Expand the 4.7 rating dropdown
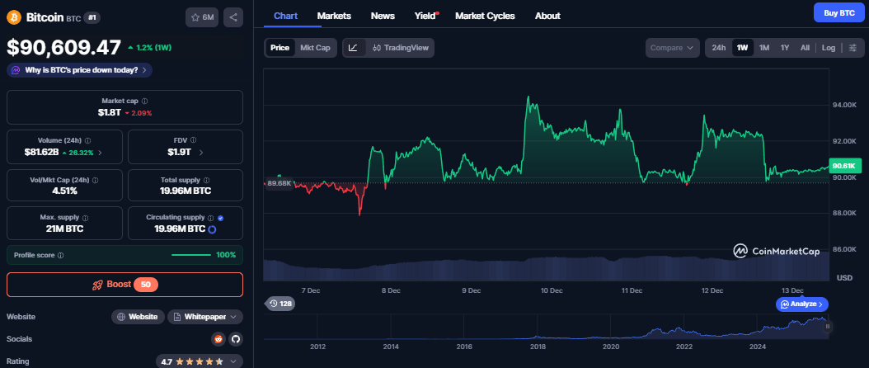This screenshot has height=368, width=869. point(200,361)
